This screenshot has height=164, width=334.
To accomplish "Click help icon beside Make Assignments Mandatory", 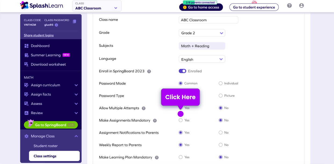I will [x=155, y=121].
